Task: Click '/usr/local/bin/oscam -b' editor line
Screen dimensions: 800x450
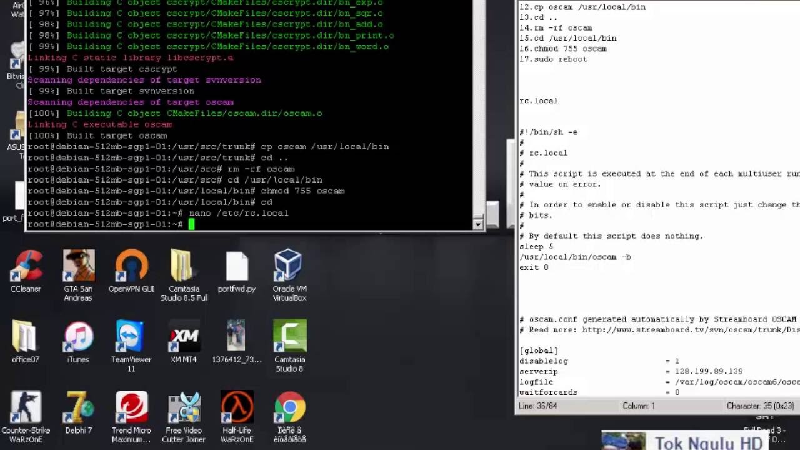Action: pos(575,257)
